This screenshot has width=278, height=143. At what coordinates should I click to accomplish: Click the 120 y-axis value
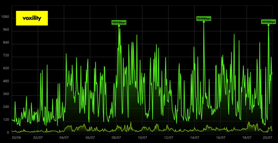point(6,120)
